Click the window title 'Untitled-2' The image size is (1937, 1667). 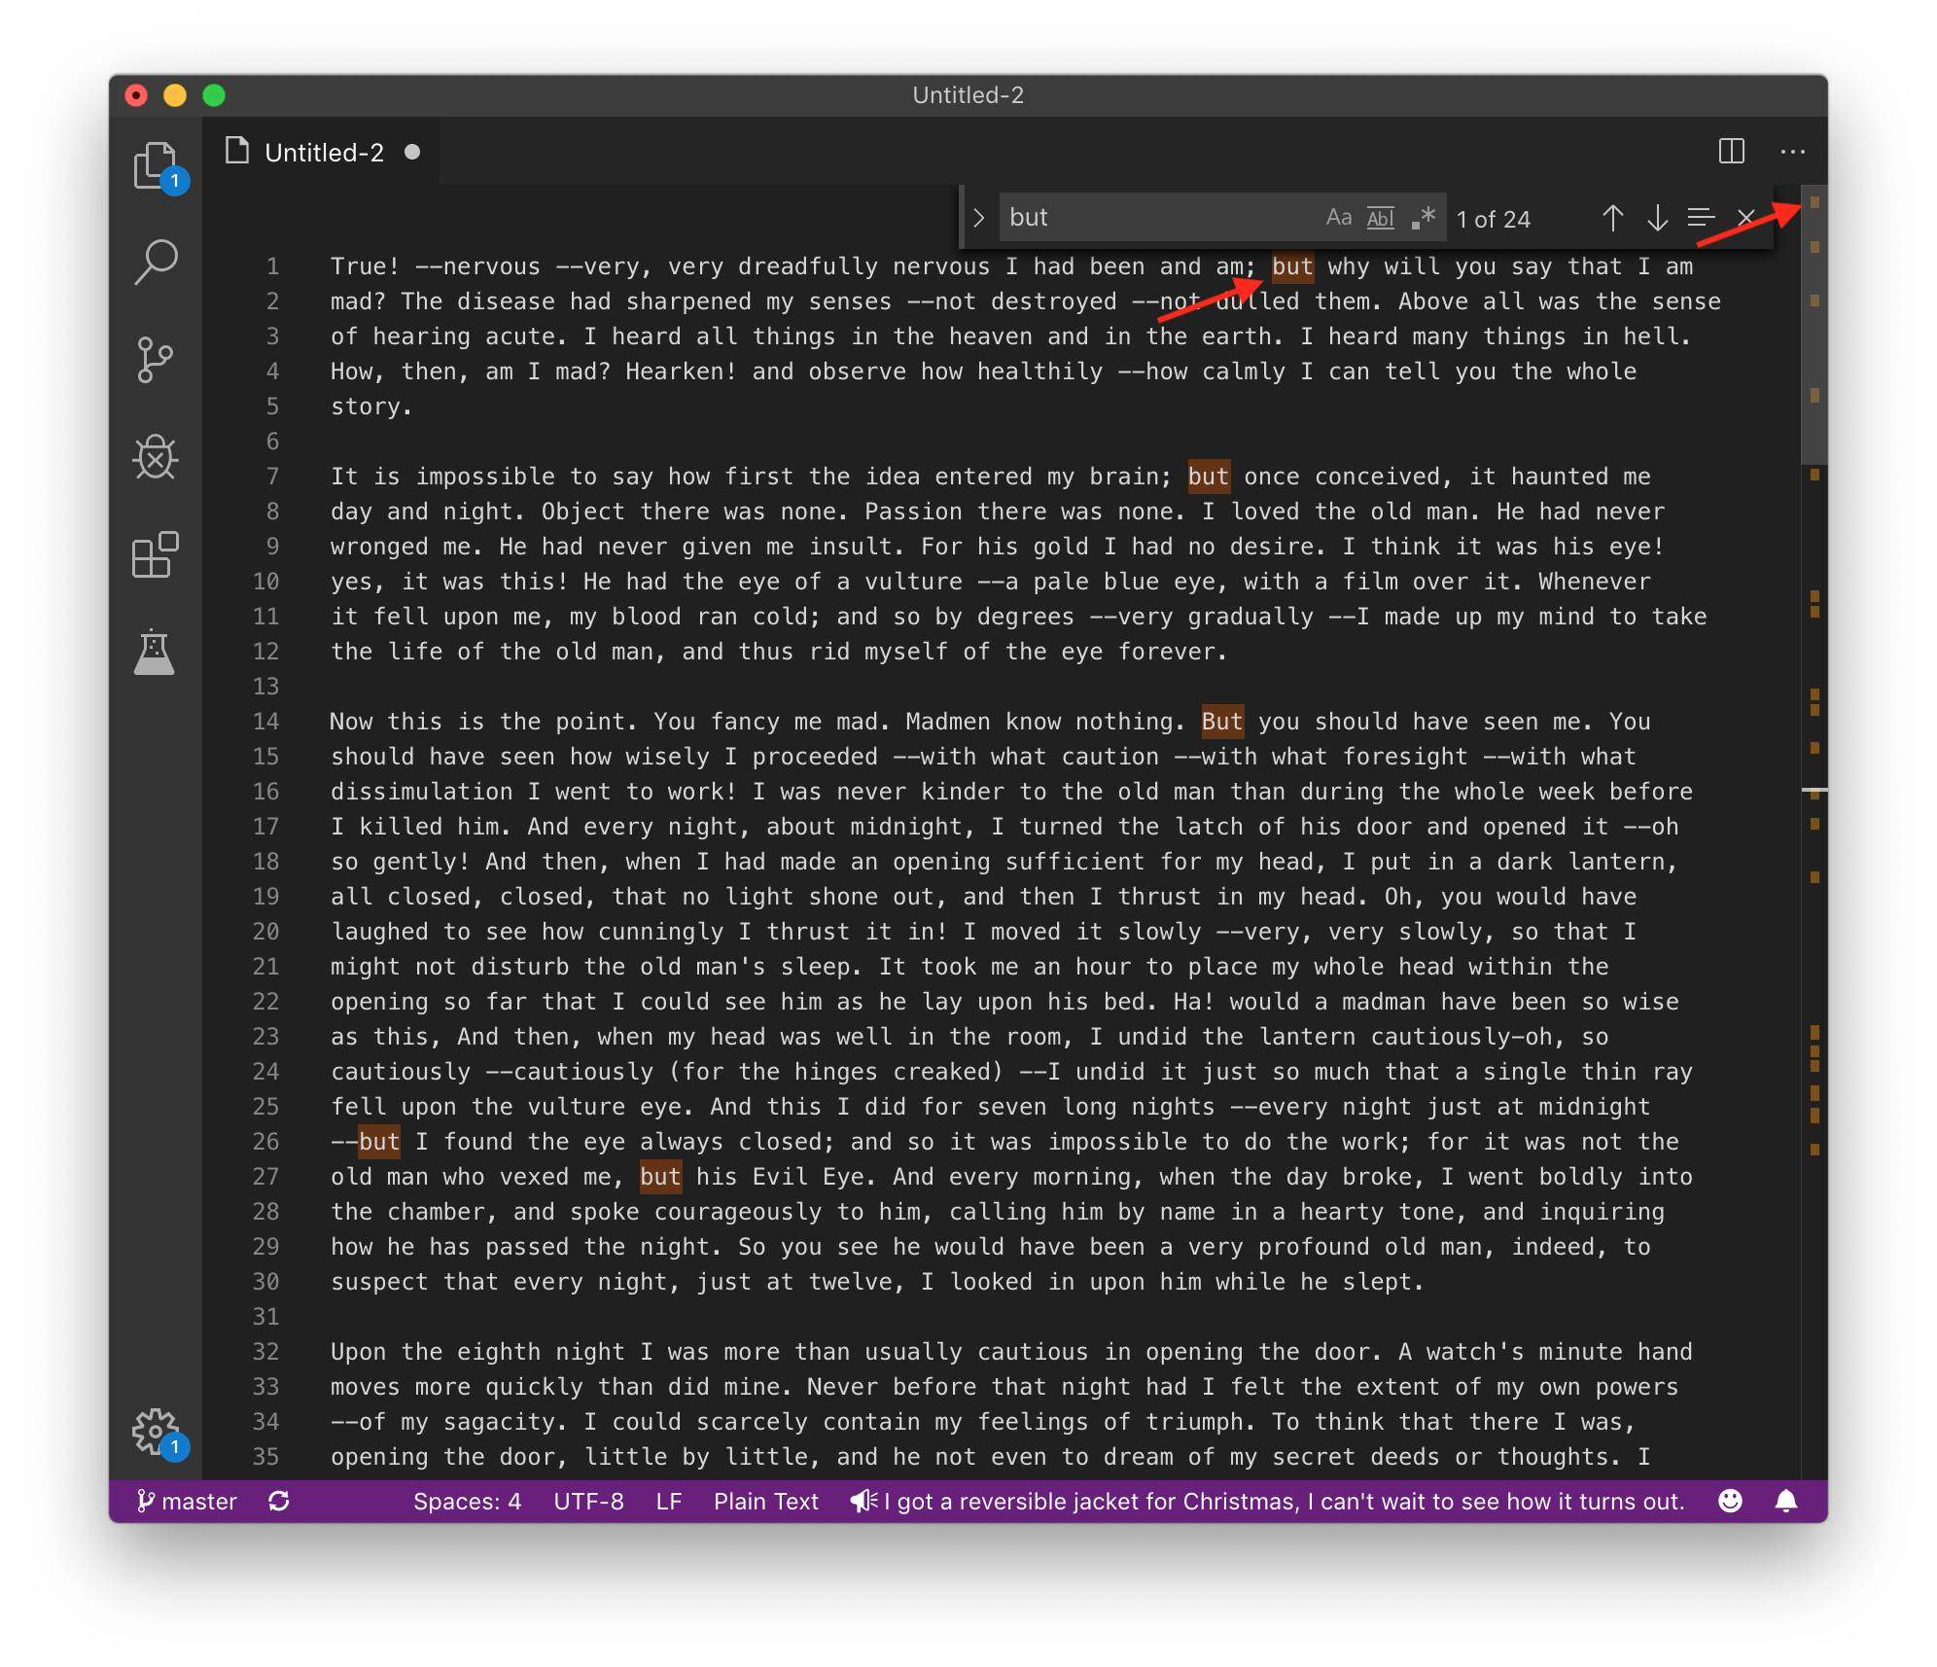[x=968, y=95]
